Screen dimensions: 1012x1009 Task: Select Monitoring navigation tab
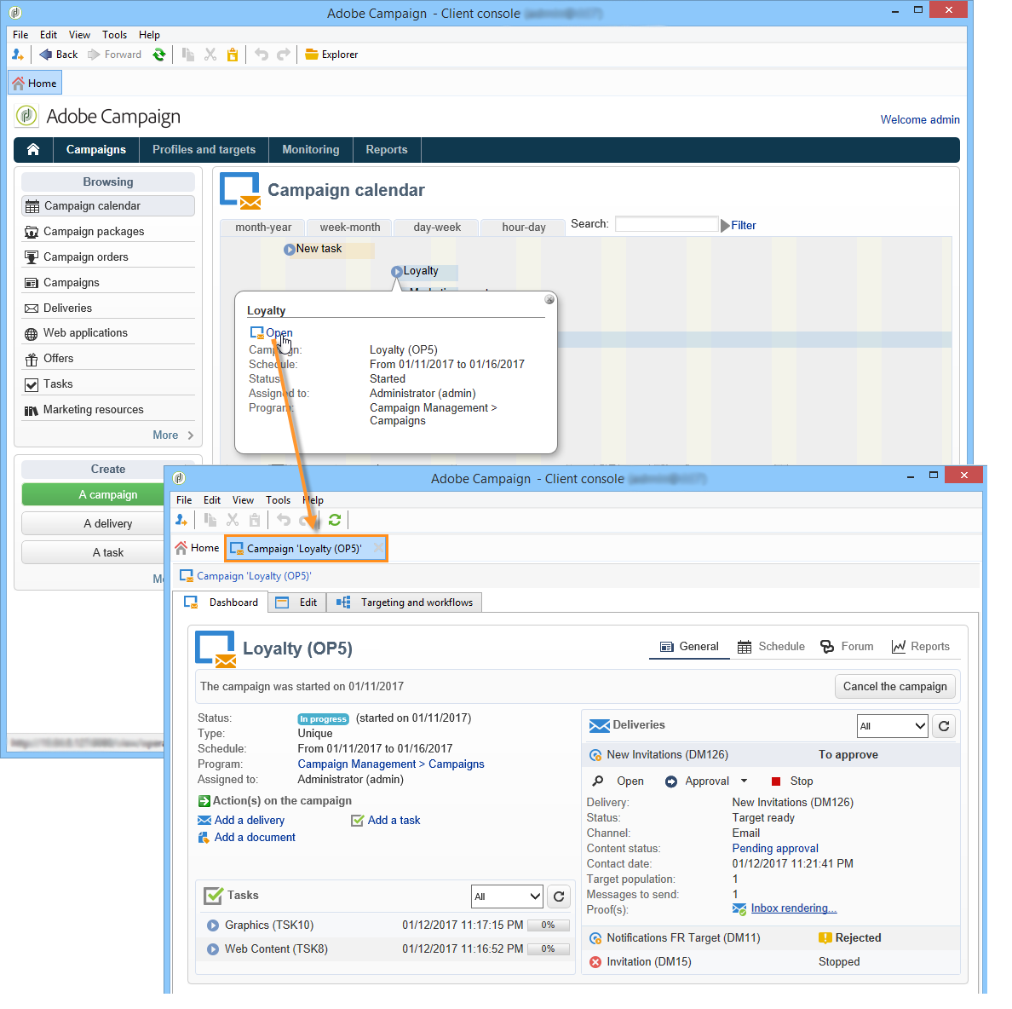(310, 150)
